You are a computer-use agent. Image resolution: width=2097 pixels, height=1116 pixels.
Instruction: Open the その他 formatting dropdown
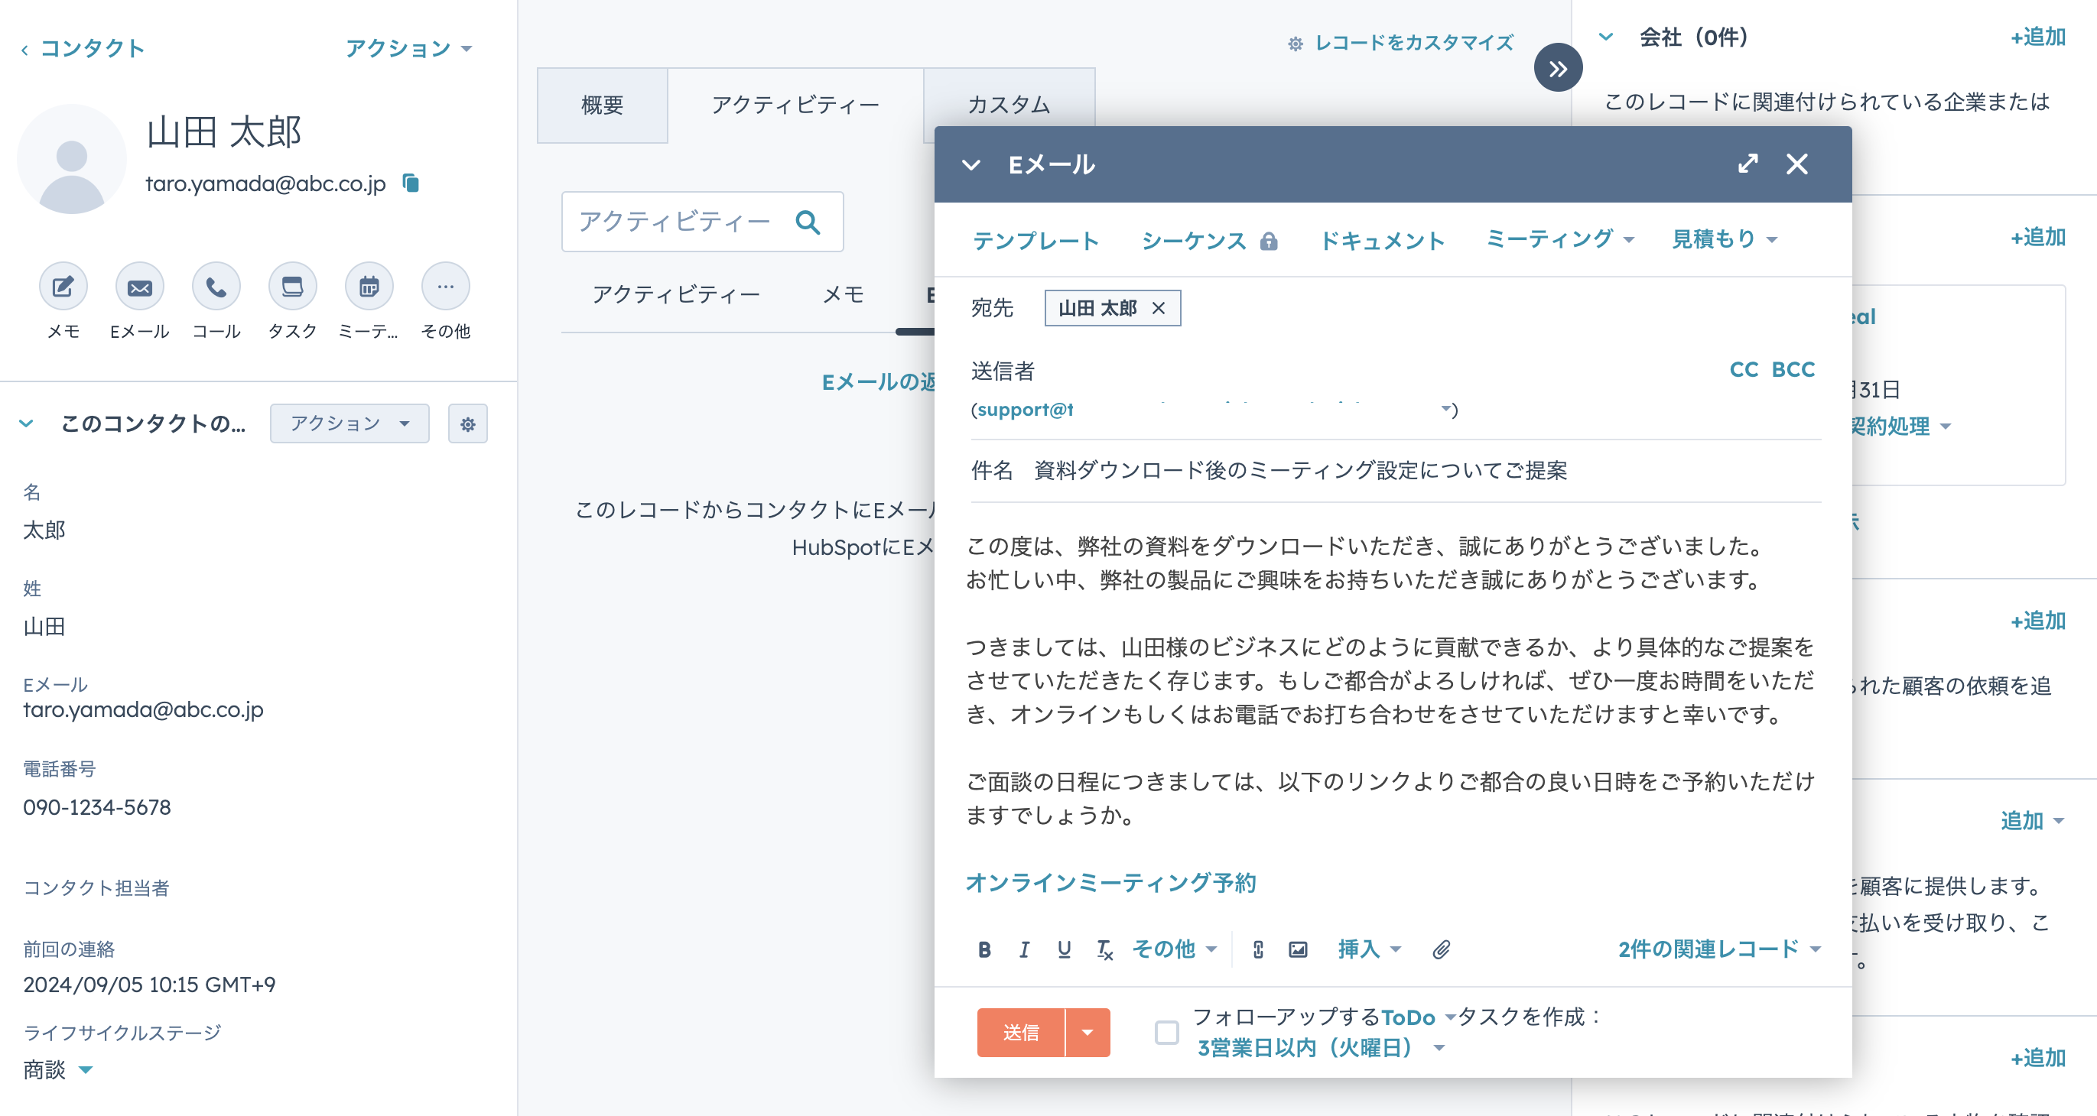pyautogui.click(x=1173, y=949)
